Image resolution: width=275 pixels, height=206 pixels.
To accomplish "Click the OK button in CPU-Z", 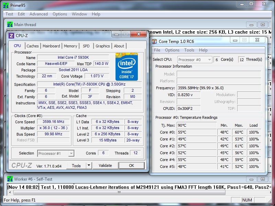I will [132, 166].
